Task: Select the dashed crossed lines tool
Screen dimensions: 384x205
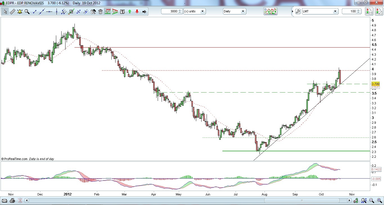Action: coord(86,12)
